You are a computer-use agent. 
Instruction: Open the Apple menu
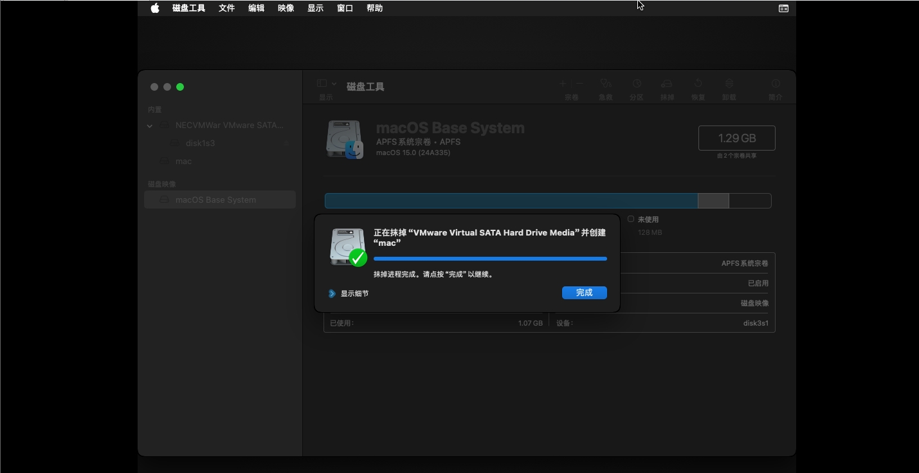click(155, 8)
